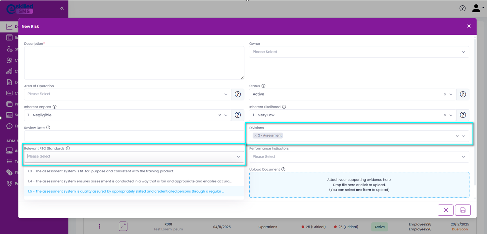Open the Inherent Likelihood help icon

pyautogui.click(x=463, y=115)
